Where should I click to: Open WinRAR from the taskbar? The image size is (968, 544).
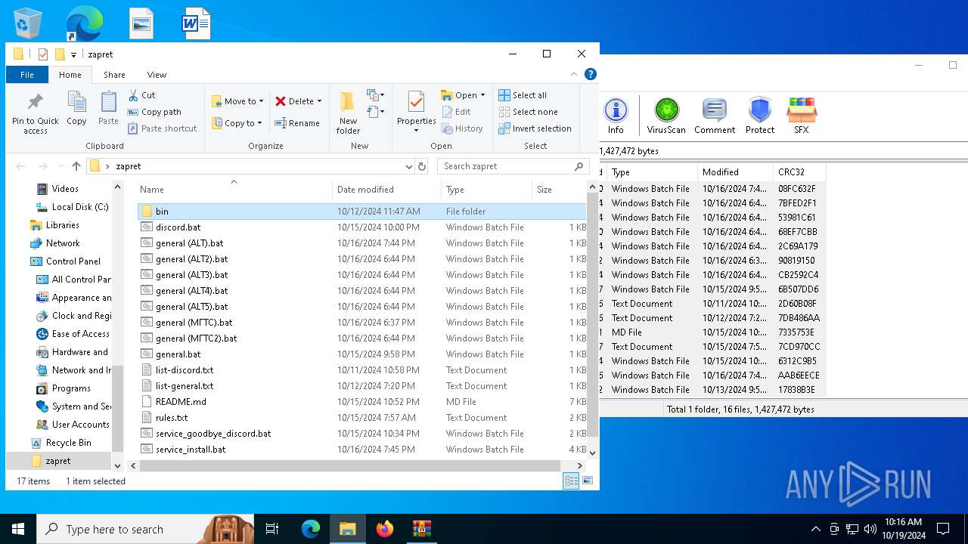(421, 529)
